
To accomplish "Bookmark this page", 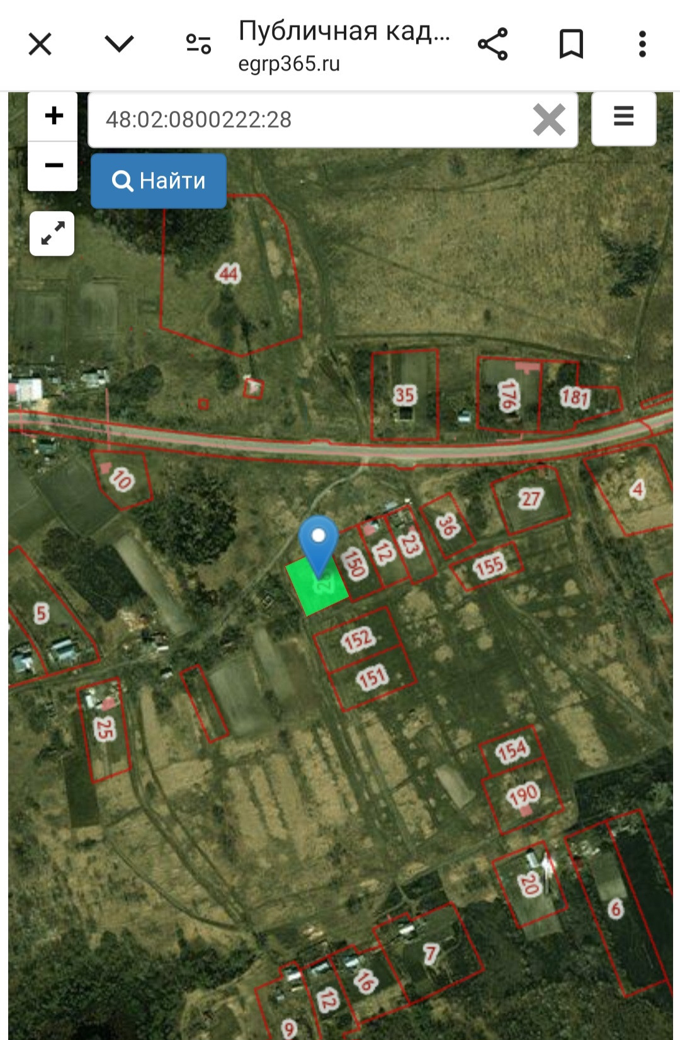I will point(572,44).
